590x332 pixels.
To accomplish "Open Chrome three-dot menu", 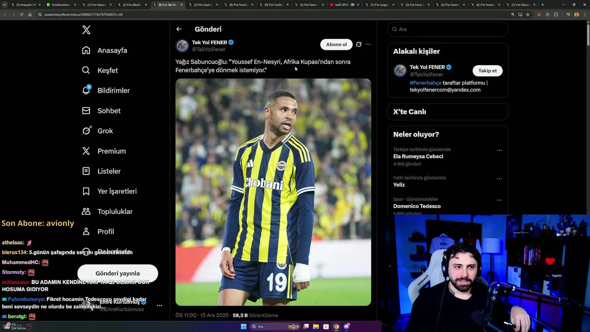I will point(584,14).
